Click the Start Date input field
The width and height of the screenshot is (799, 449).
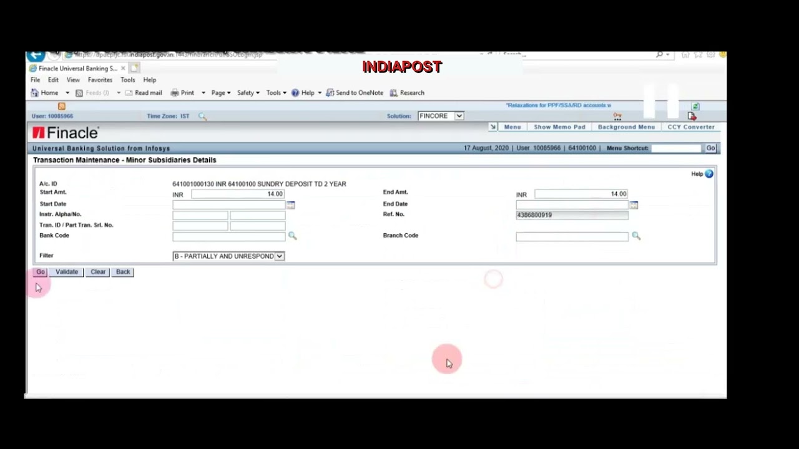229,205
